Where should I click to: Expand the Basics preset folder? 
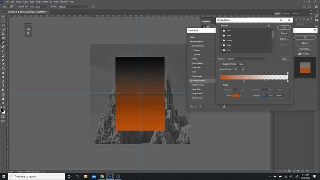pyautogui.click(x=221, y=31)
